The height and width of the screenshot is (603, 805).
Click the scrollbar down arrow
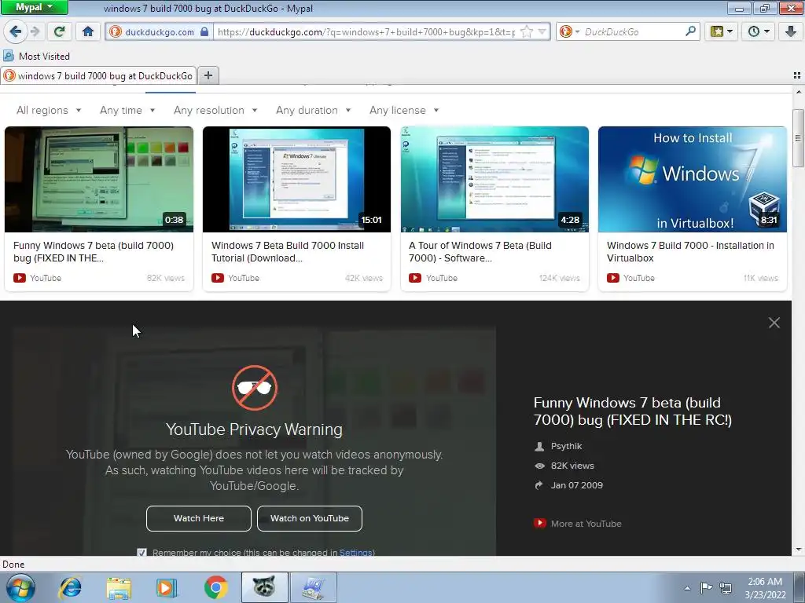click(x=799, y=550)
